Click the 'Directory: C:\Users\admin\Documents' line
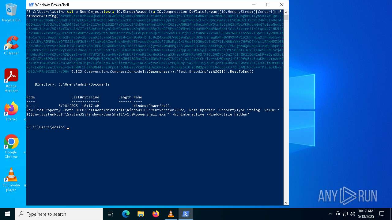The height and width of the screenshot is (220, 392). 72,84
